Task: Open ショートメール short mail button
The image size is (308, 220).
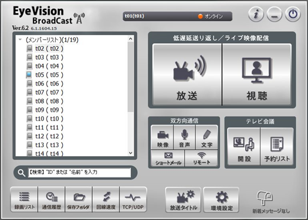Action: (x=168, y=159)
